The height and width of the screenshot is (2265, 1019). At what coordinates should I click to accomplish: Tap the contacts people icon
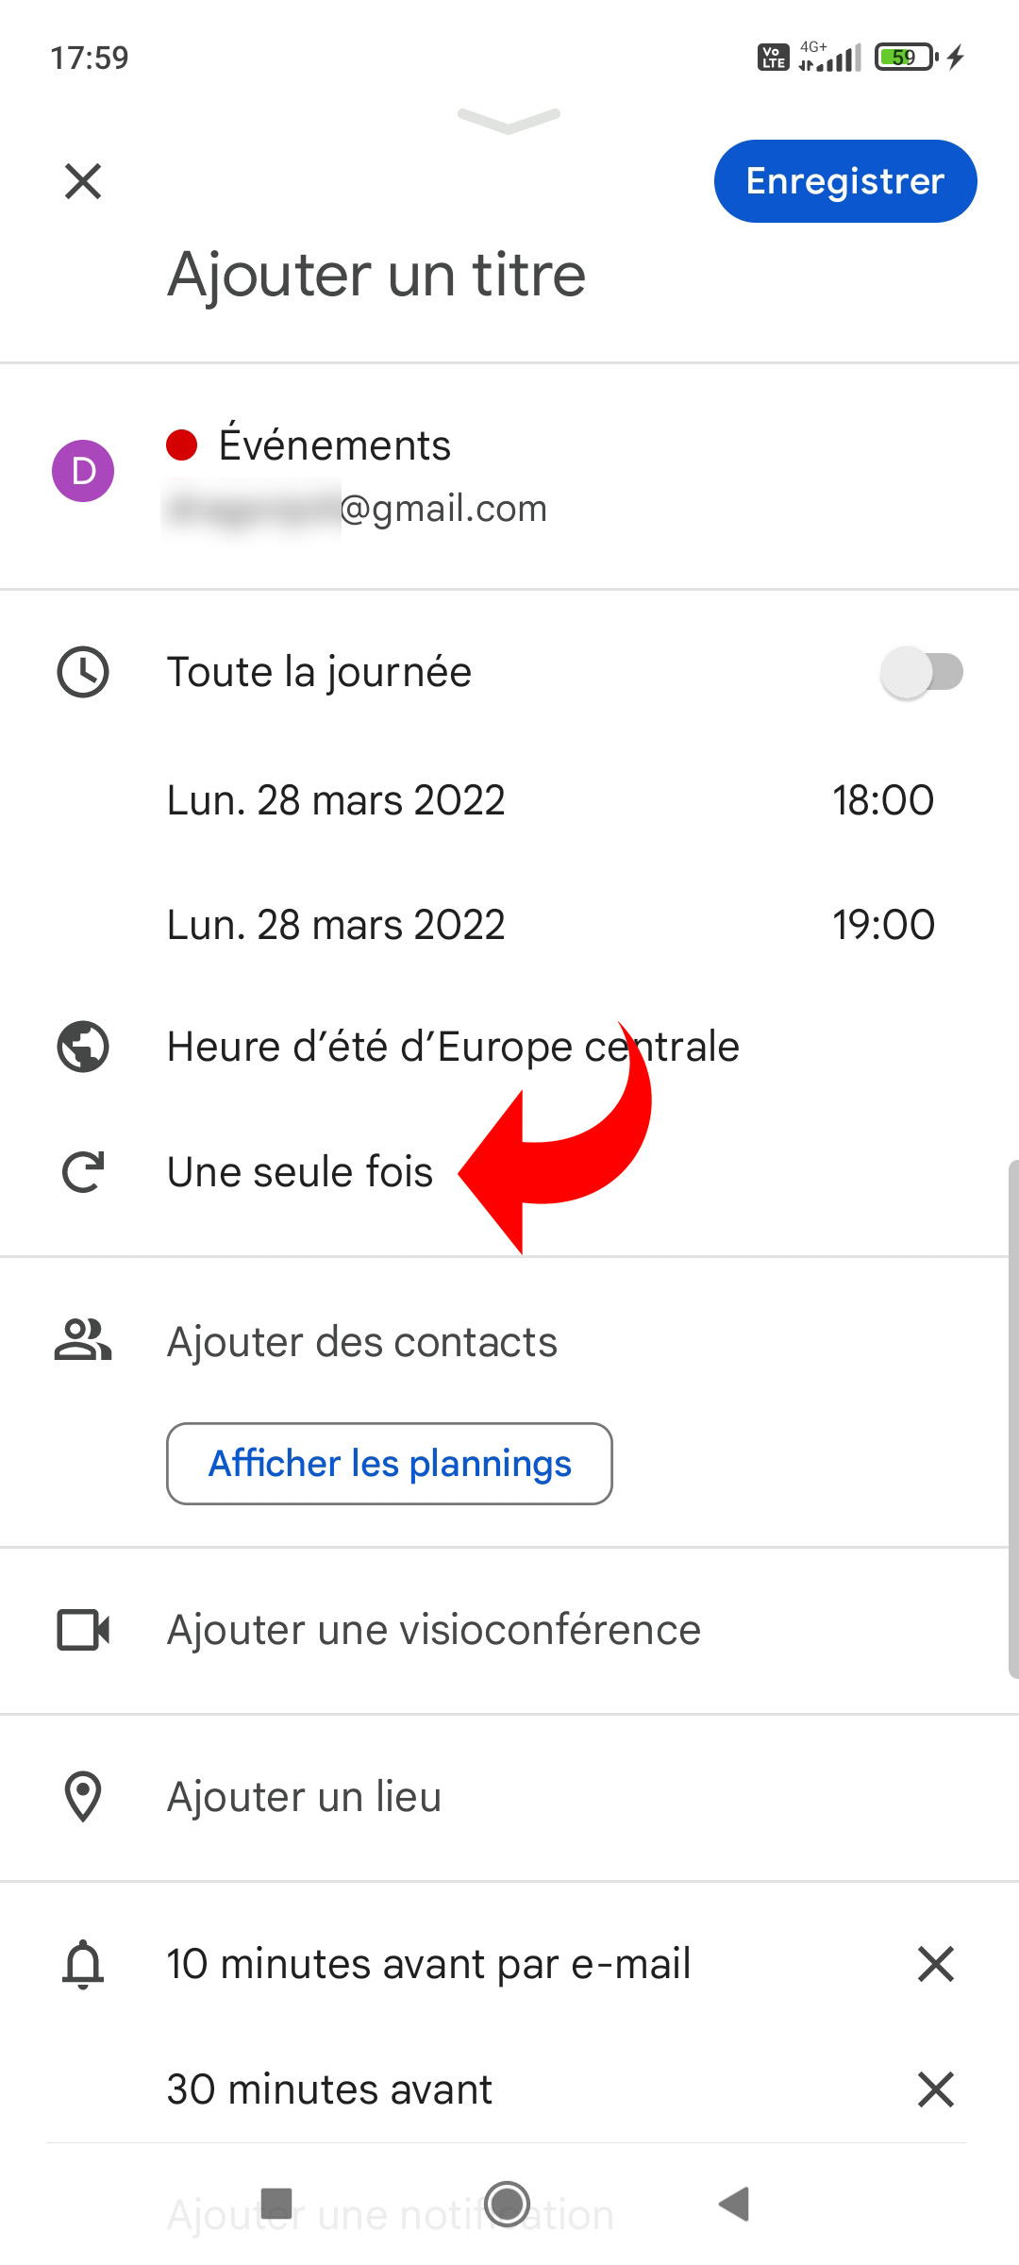[x=83, y=1341]
